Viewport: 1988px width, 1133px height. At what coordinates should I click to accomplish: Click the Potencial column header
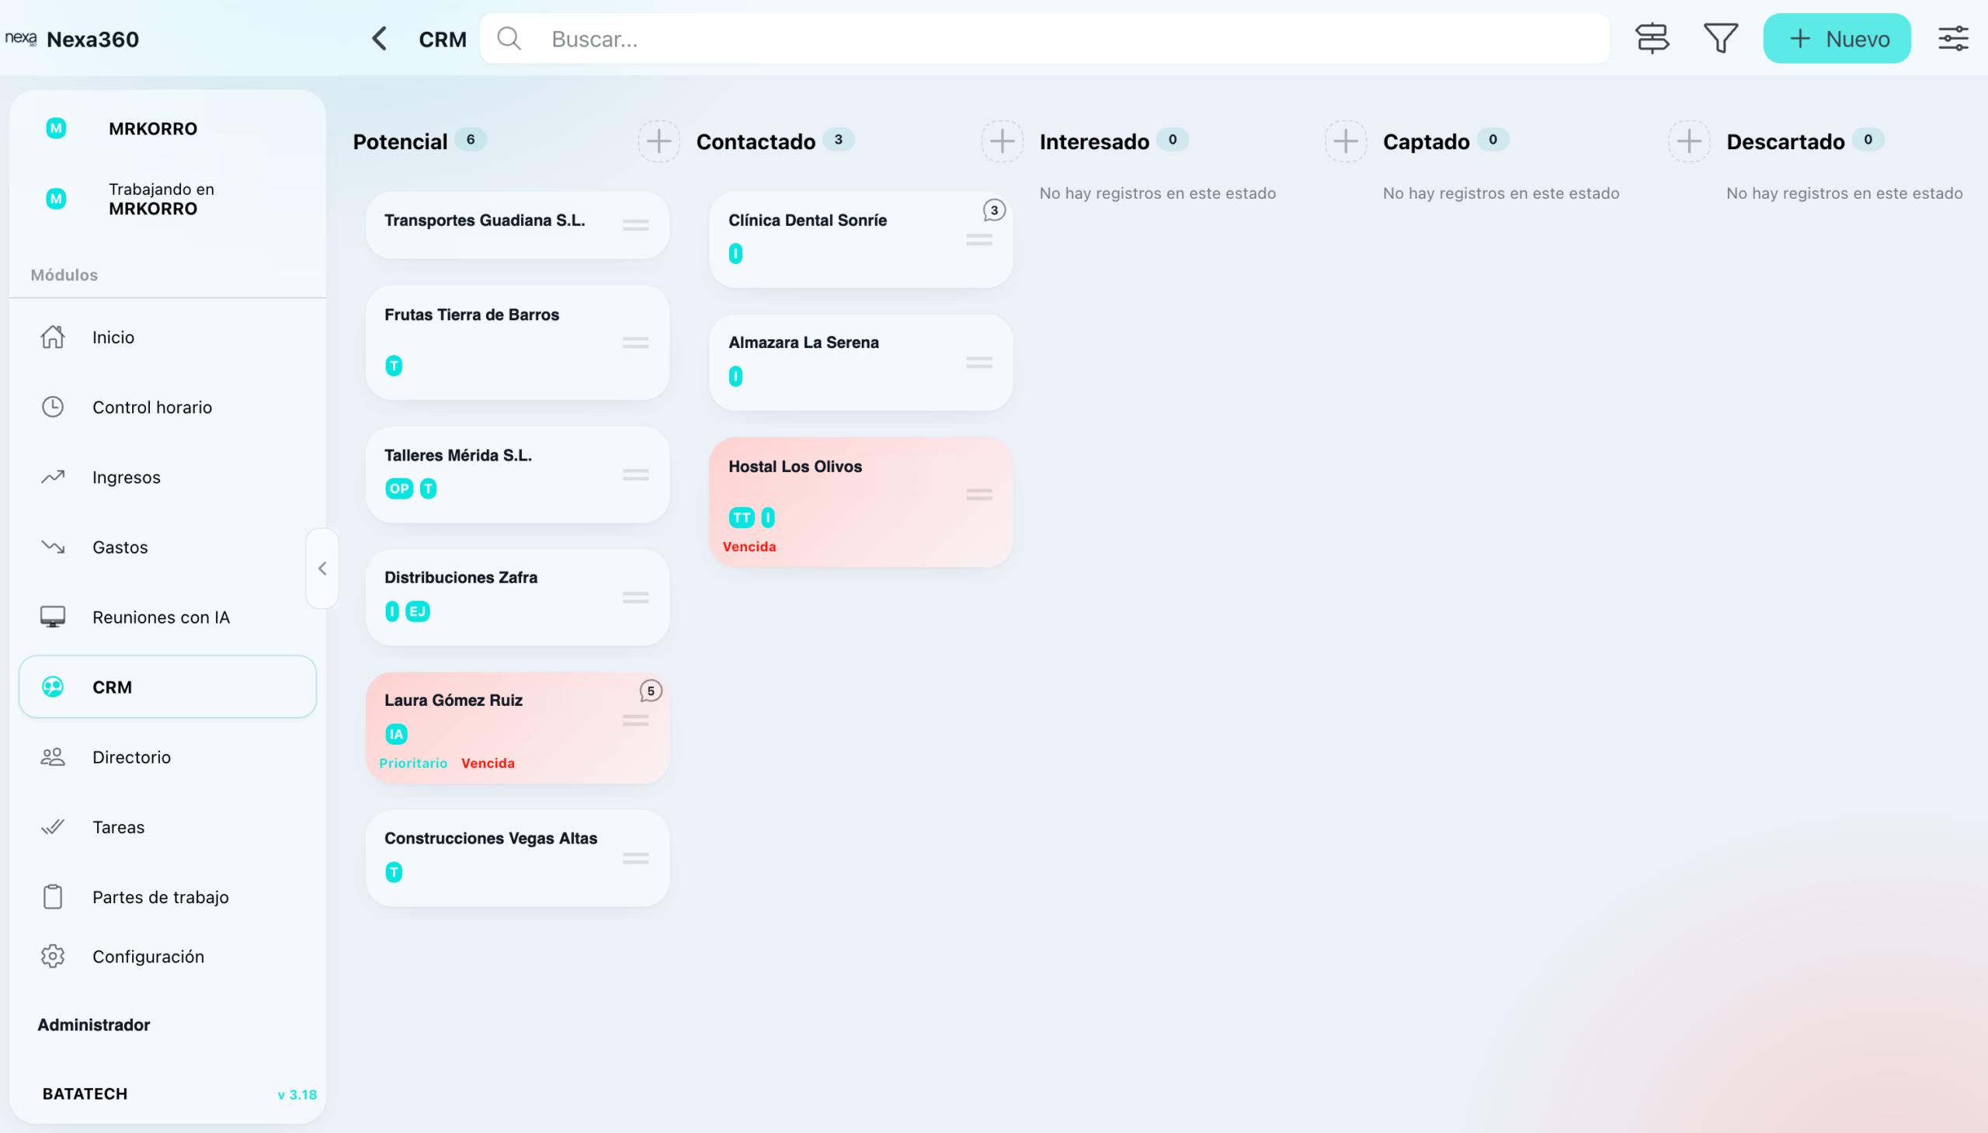coord(400,141)
